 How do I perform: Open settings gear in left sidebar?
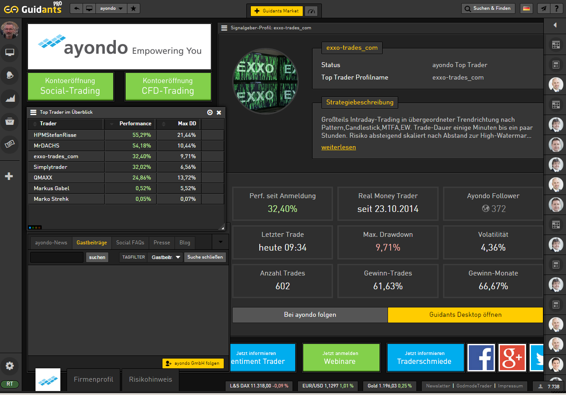[10, 366]
